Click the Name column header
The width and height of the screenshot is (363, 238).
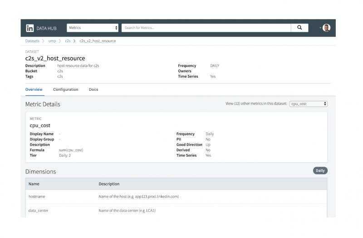[x=34, y=184]
